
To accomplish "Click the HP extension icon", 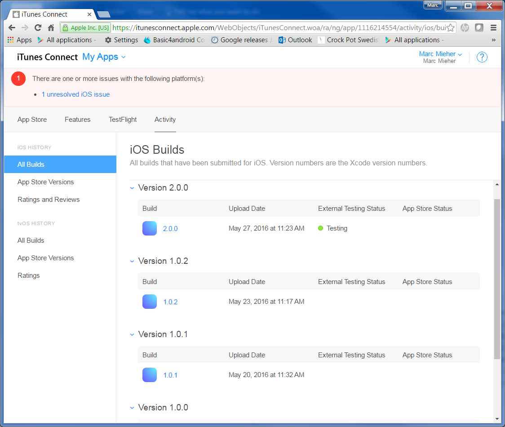I will [x=465, y=28].
